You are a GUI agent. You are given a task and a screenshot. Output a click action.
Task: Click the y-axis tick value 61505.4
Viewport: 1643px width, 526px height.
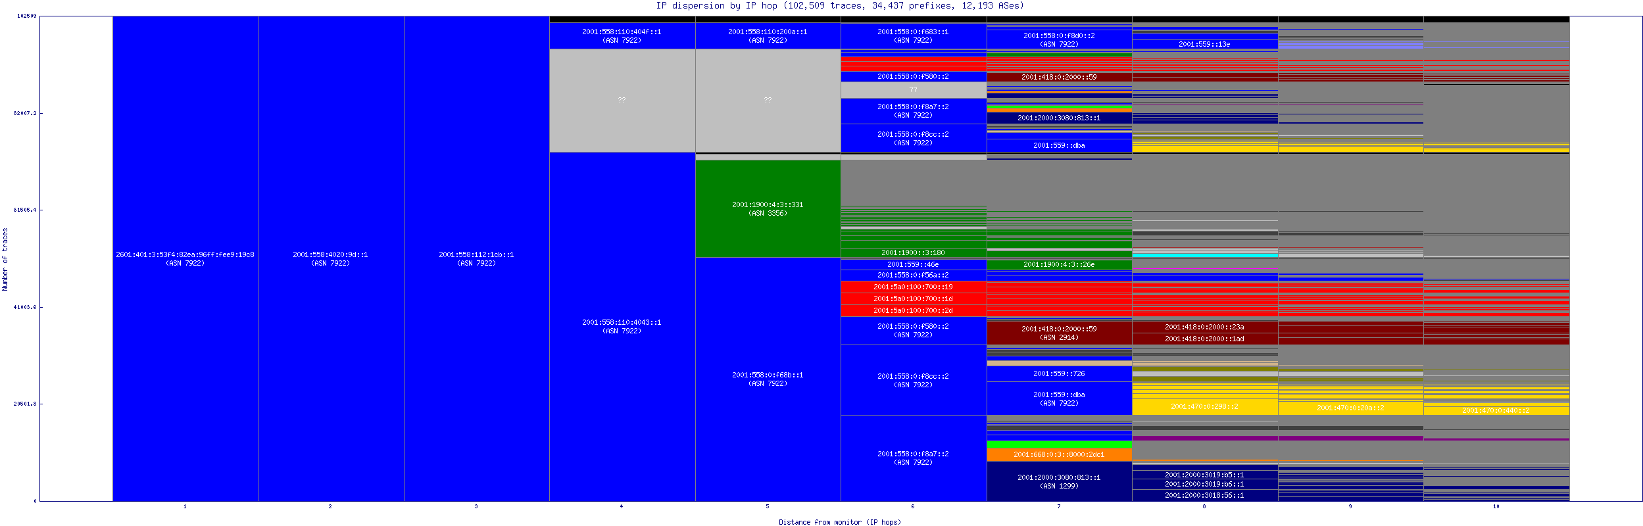click(x=25, y=210)
